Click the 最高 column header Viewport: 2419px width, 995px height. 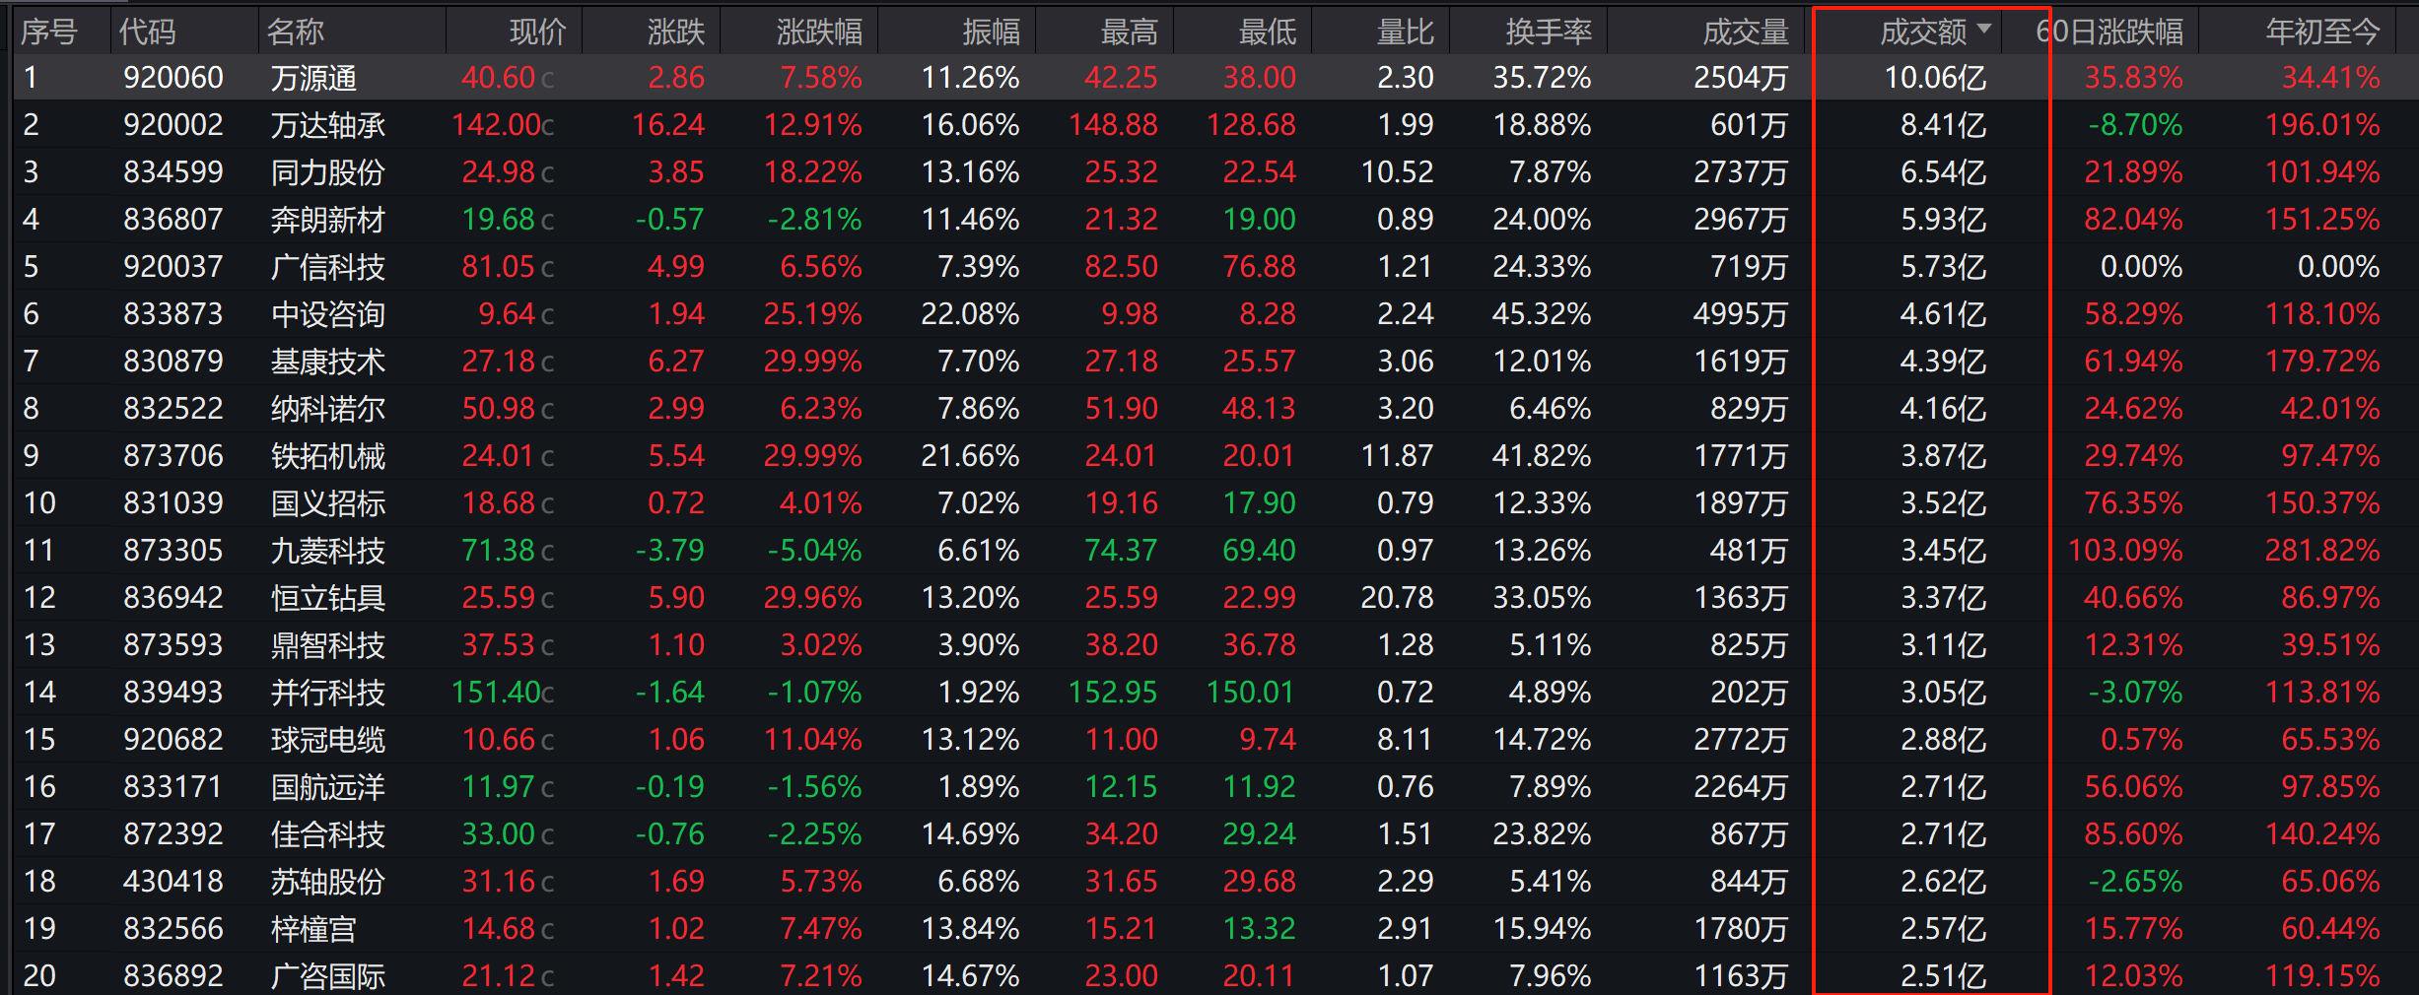click(x=1130, y=33)
